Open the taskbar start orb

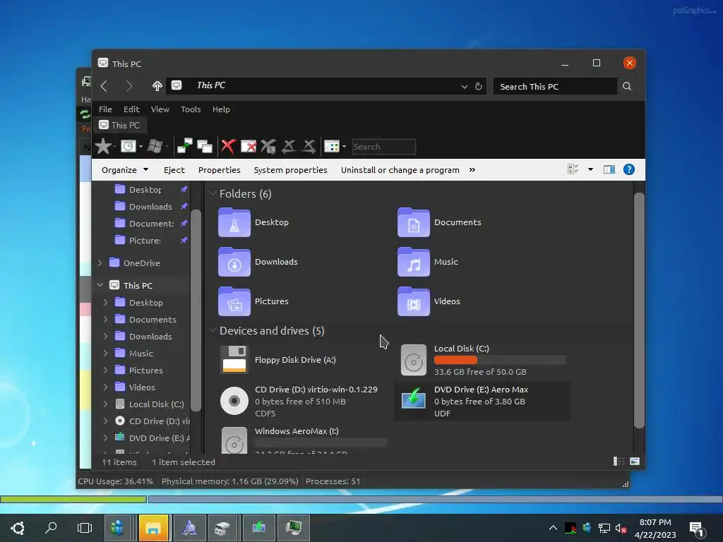pos(18,528)
